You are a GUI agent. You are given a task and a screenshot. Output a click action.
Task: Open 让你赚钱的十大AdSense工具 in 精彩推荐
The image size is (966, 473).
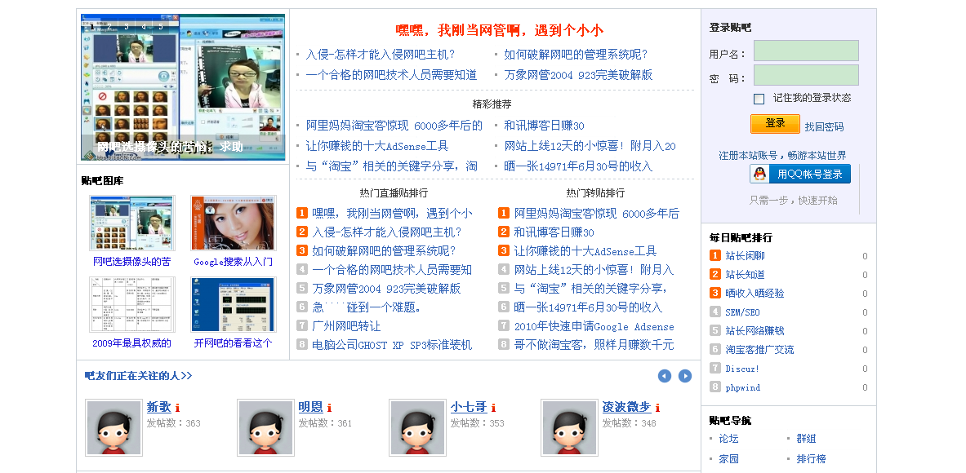click(x=377, y=147)
